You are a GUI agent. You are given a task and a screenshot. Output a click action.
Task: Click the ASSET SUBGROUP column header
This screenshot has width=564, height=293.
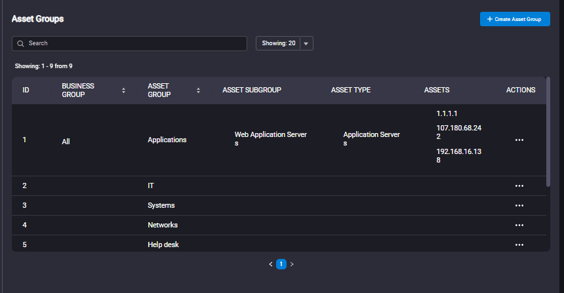[252, 90]
